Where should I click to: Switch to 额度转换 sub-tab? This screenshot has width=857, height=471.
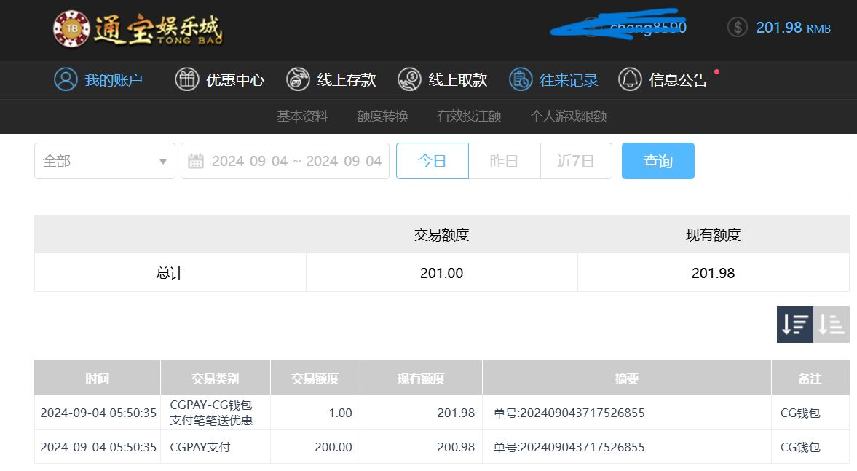coord(382,116)
